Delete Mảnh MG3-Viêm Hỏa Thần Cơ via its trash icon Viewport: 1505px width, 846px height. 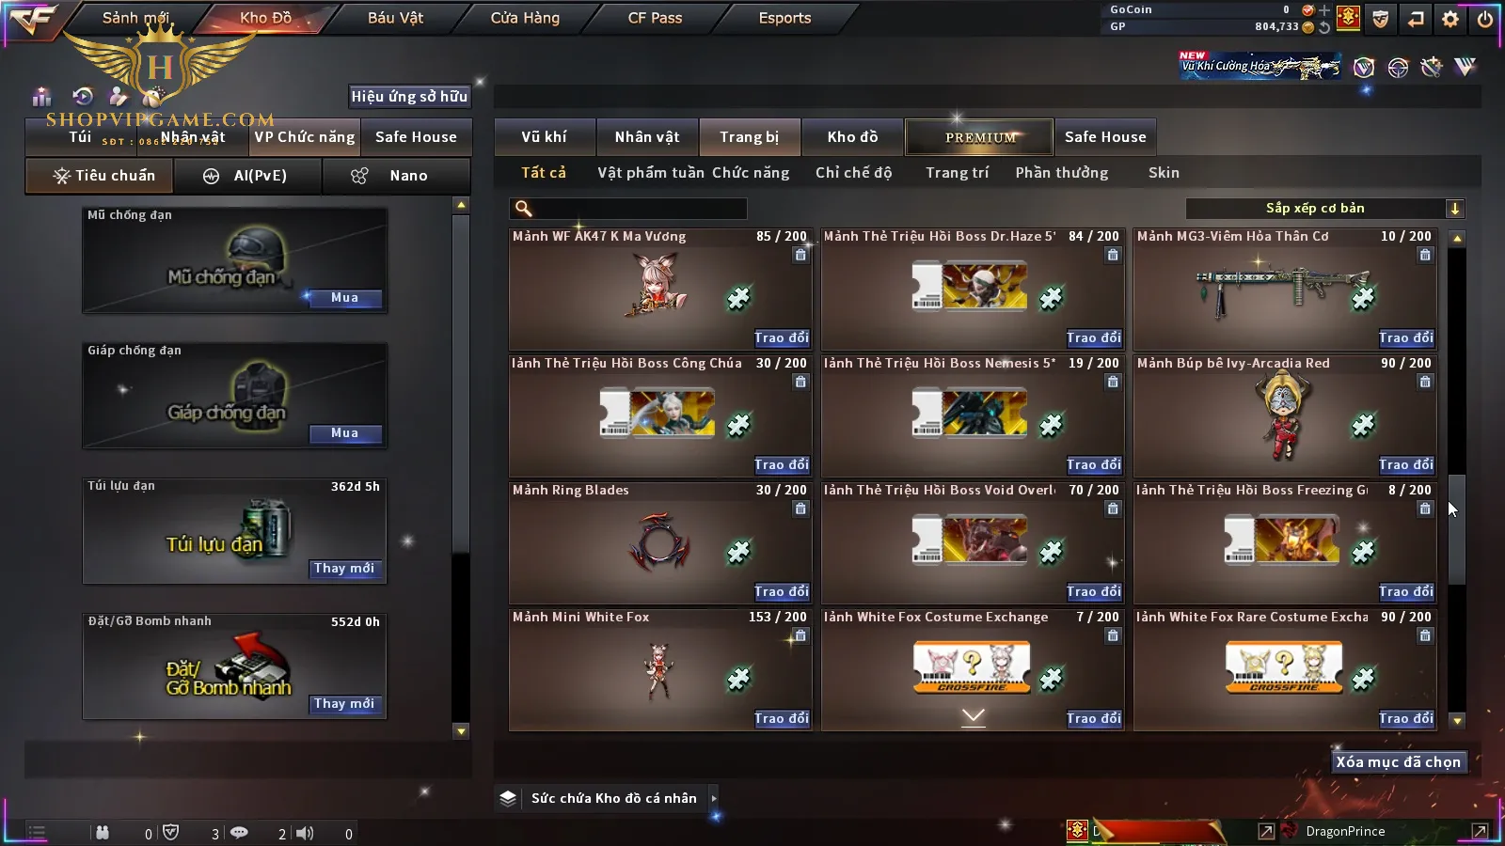tap(1425, 255)
